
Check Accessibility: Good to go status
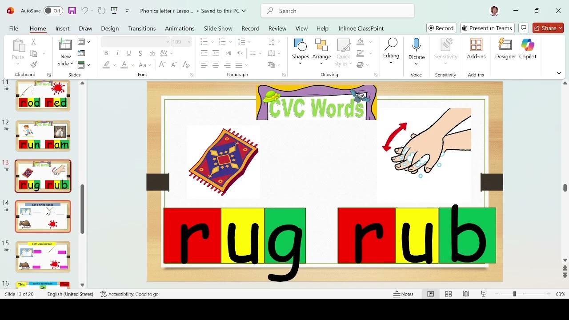click(x=129, y=294)
